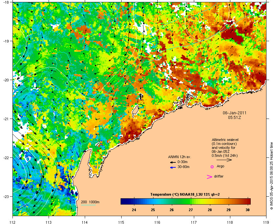This screenshot has width=276, height=224.
Task: Click the latitude axis label -19
Action: point(6,41)
